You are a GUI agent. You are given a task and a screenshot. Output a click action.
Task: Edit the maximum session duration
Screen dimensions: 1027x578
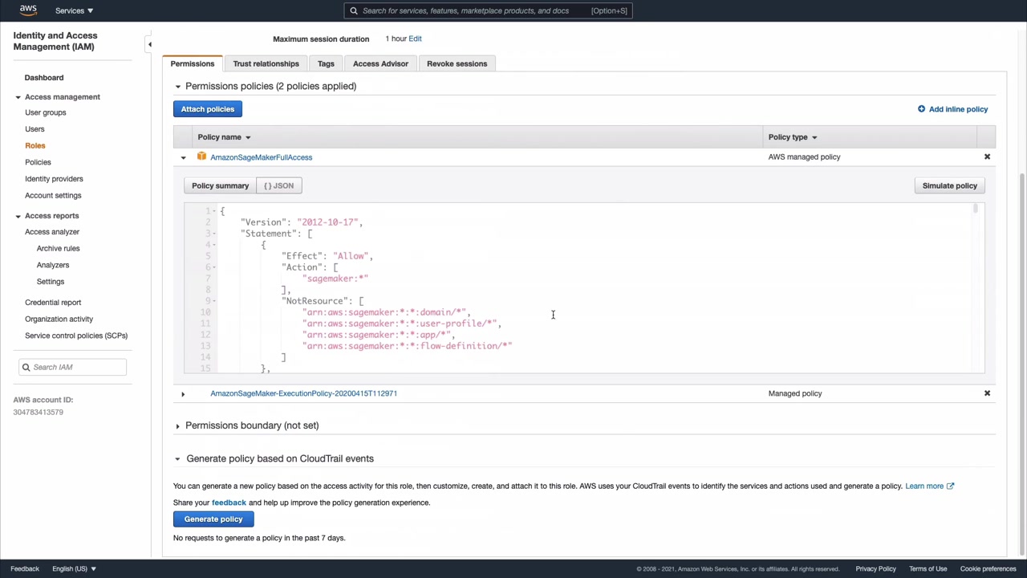[415, 39]
